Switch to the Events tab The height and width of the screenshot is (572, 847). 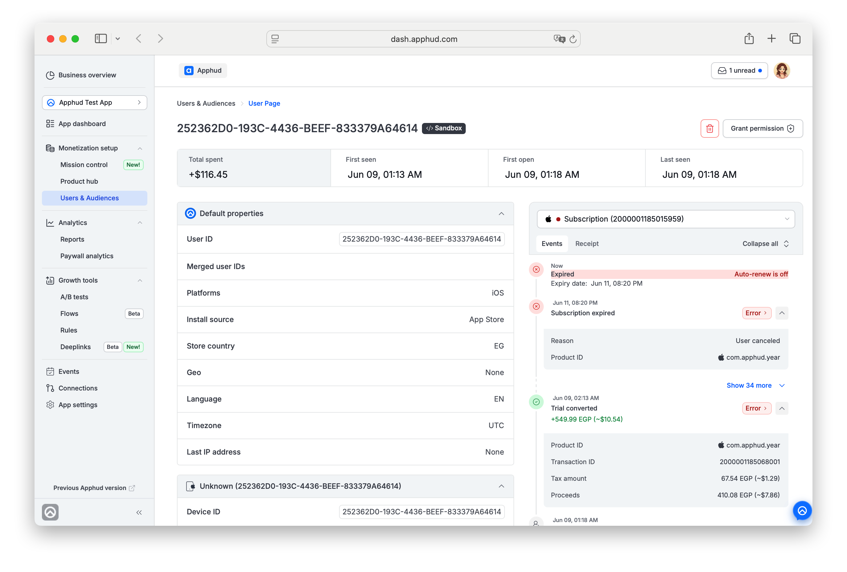pos(551,244)
